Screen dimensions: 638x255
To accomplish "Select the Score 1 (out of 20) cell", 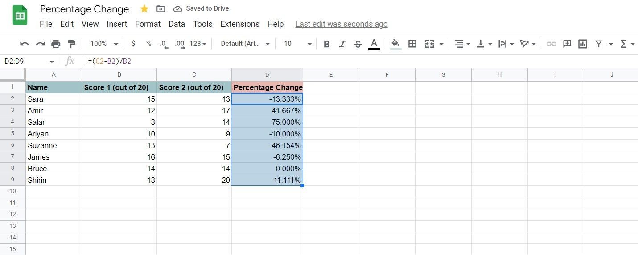I will pos(119,87).
